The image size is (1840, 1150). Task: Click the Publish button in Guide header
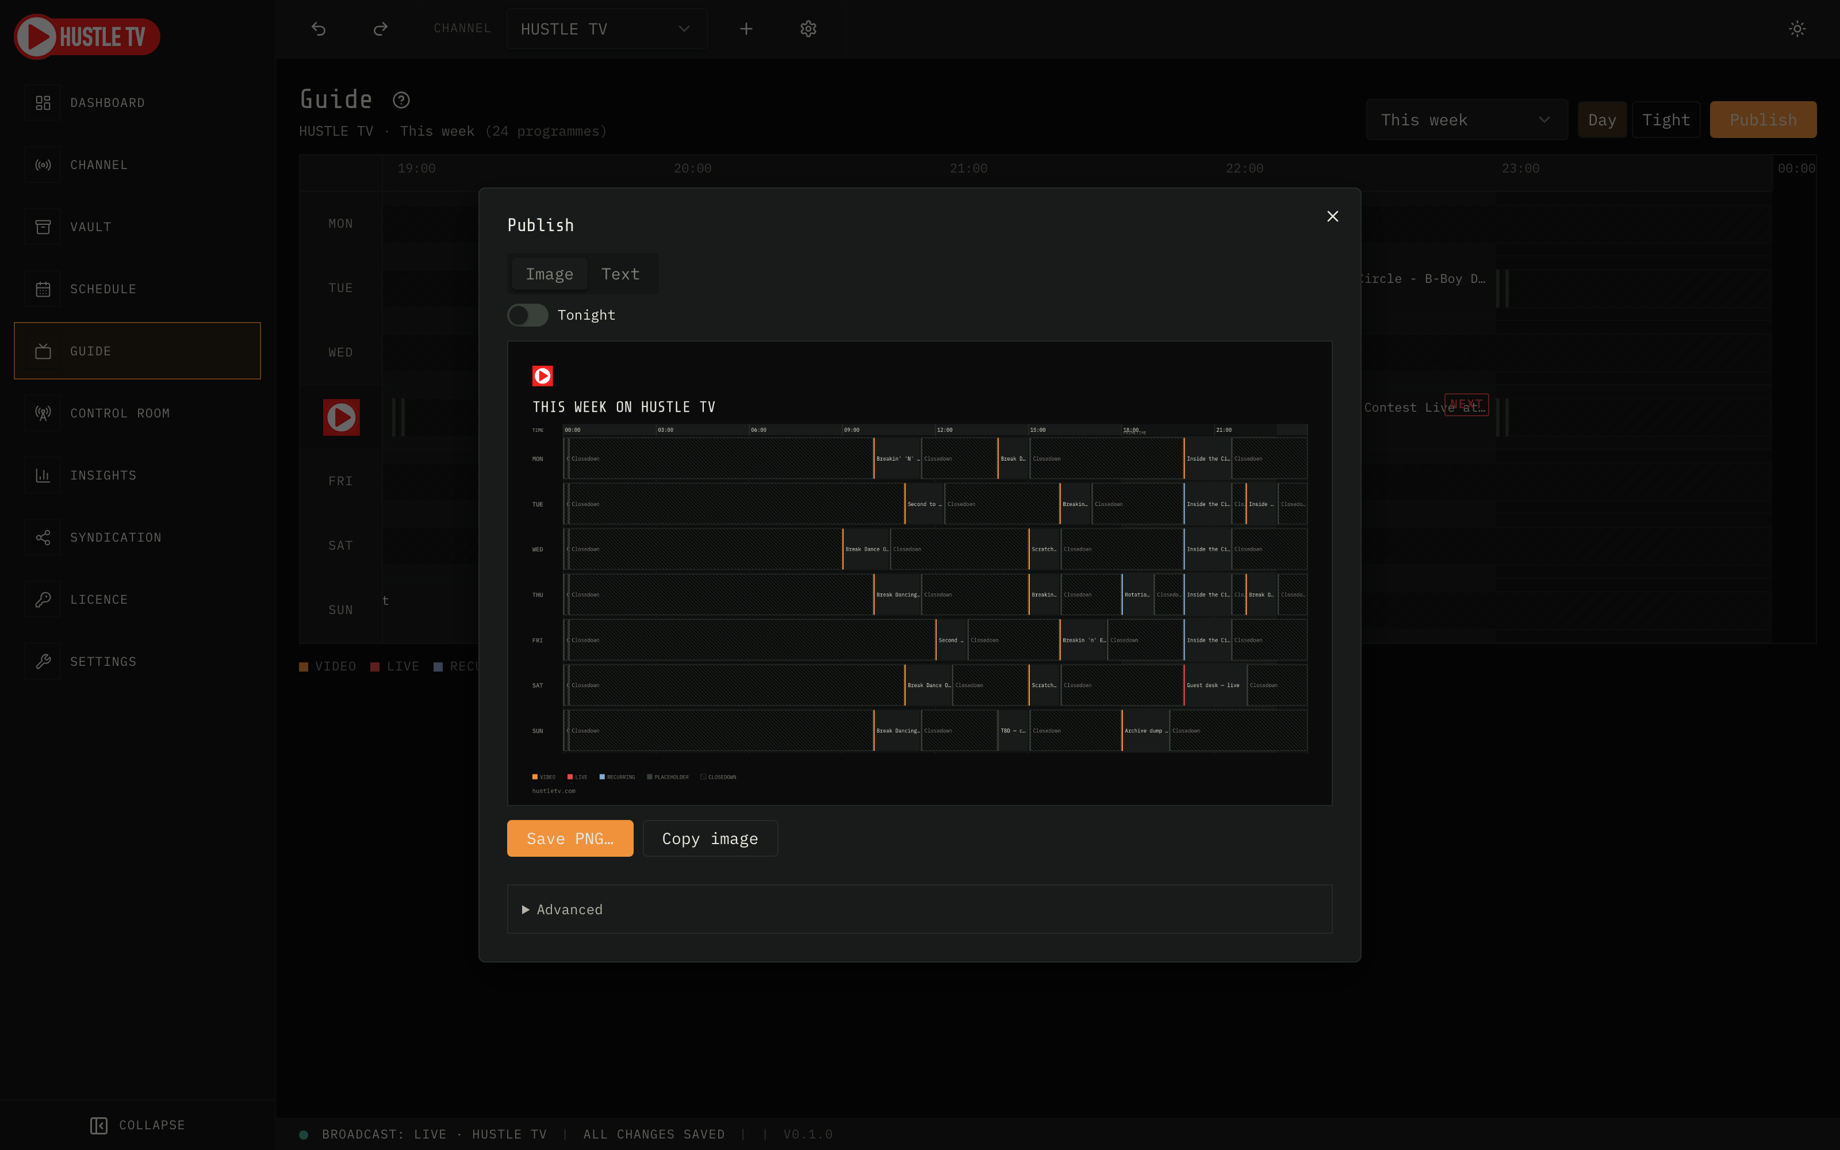pyautogui.click(x=1763, y=120)
